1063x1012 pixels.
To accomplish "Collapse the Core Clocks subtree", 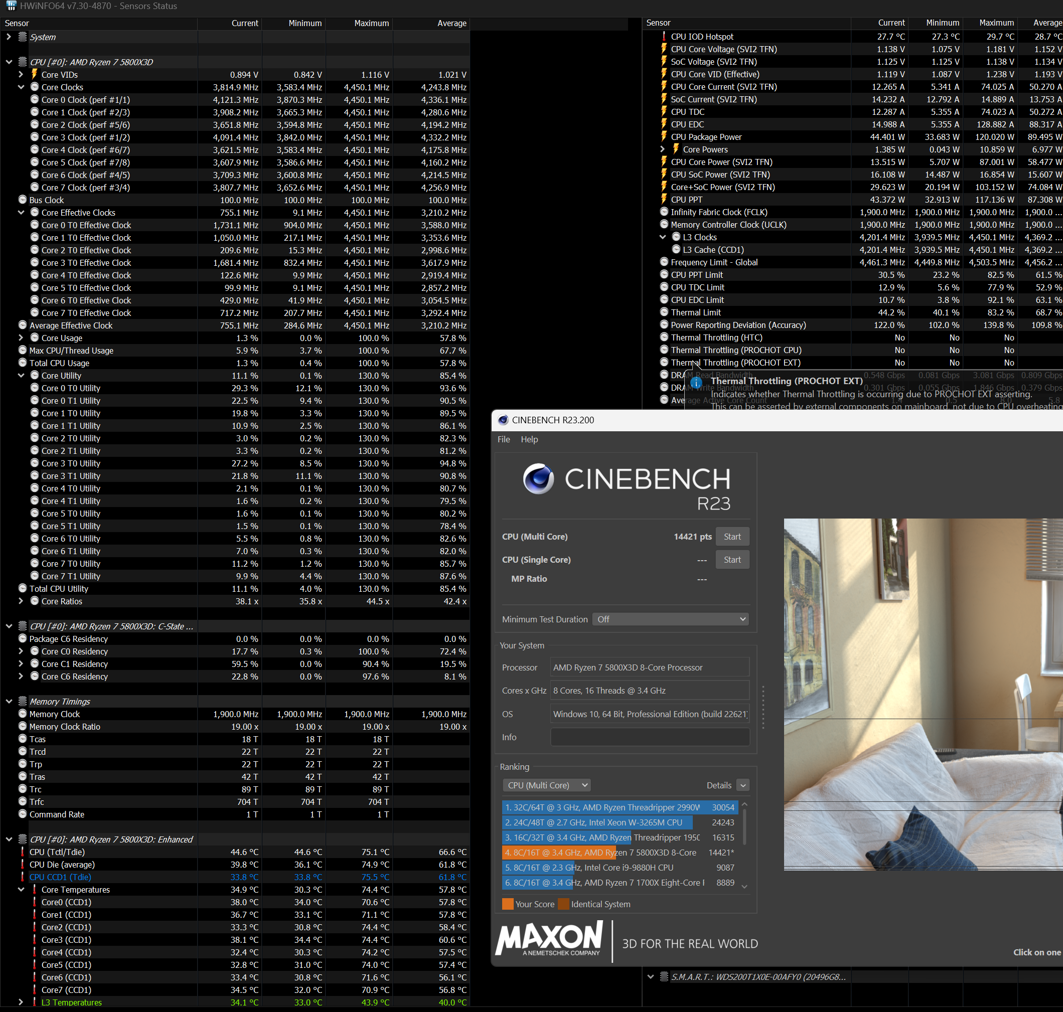I will pos(21,87).
